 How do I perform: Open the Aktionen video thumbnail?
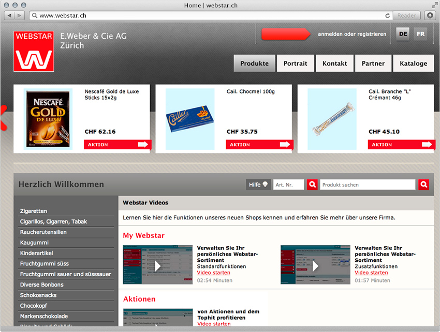tap(158, 318)
